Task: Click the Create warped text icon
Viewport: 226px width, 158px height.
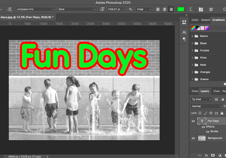Action: click(x=191, y=9)
